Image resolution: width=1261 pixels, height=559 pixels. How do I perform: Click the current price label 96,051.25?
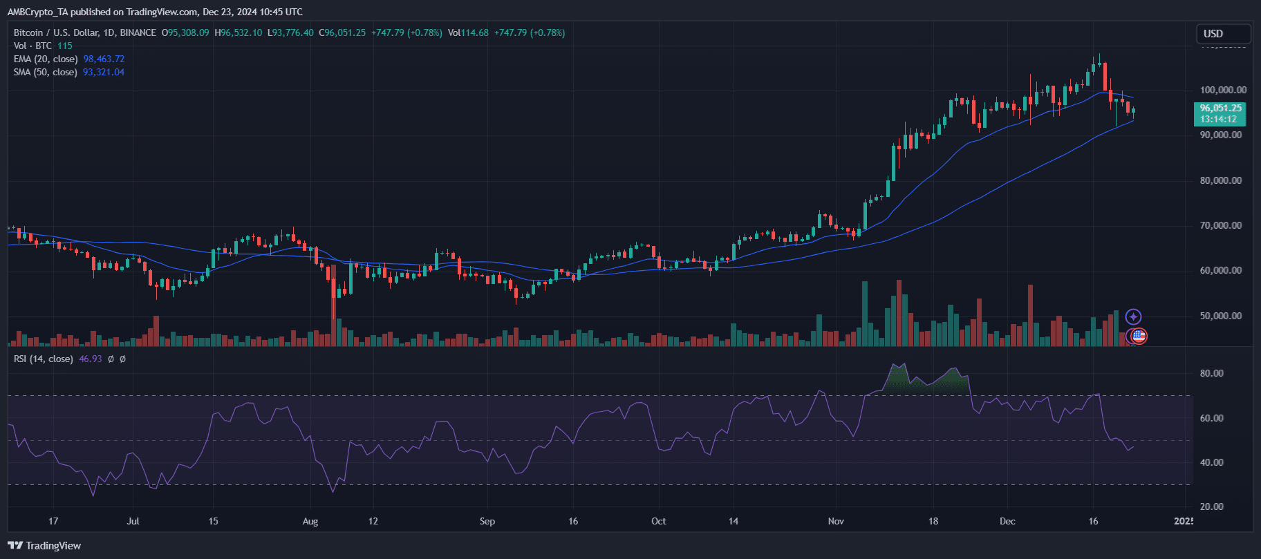pos(1220,108)
